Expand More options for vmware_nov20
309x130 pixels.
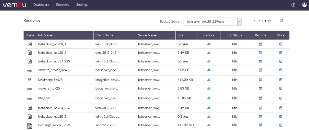[281, 88]
